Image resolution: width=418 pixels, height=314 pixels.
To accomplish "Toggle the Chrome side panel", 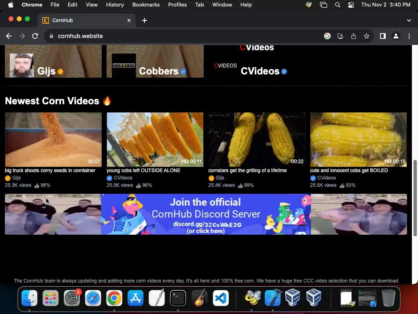I will [x=383, y=36].
